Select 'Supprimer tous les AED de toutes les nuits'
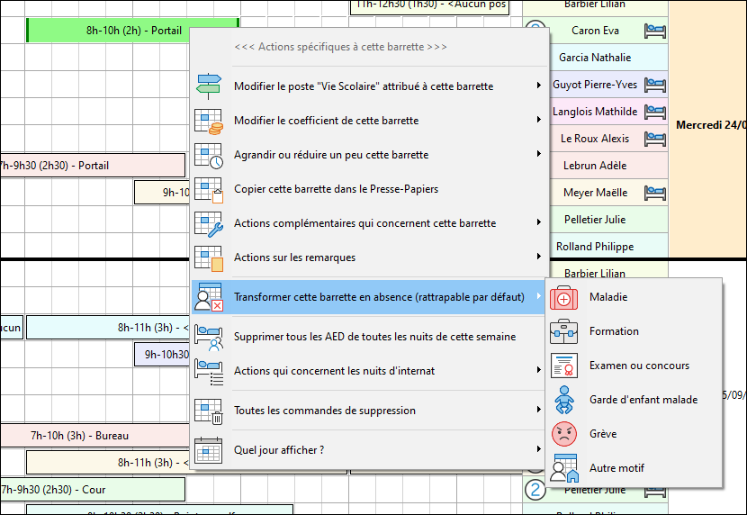The image size is (747, 515). tap(374, 337)
